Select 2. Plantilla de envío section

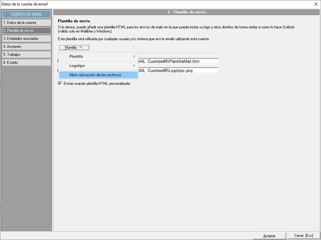click(x=26, y=31)
